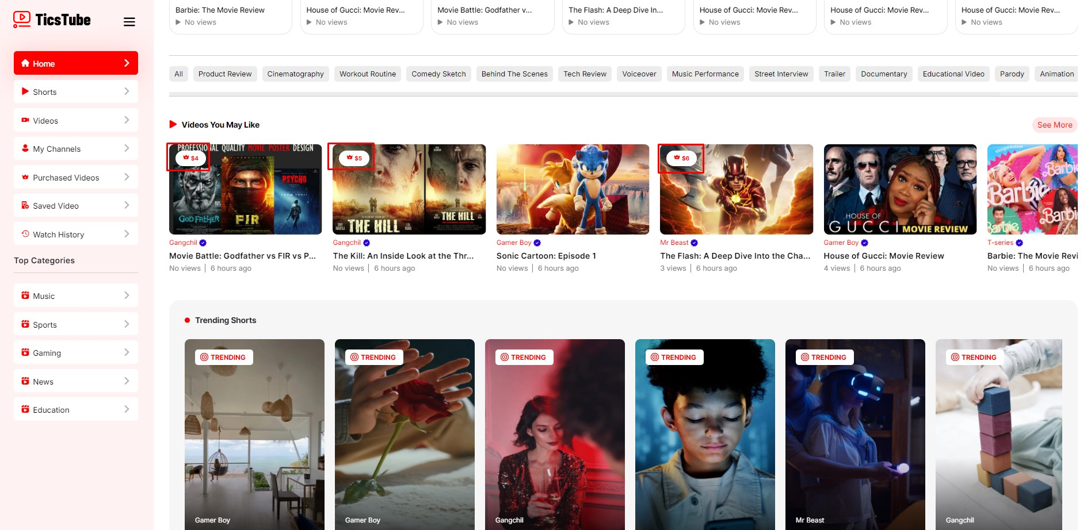Toggle the hamburger sidebar menu
Viewport: 1091px width, 530px height.
[129, 22]
